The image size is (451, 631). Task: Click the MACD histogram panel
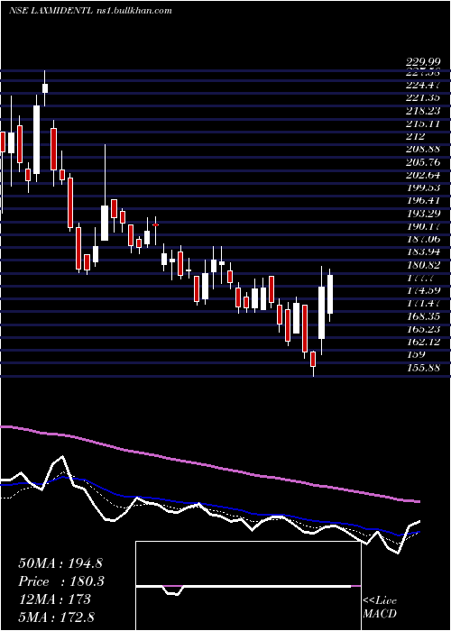pos(248,586)
